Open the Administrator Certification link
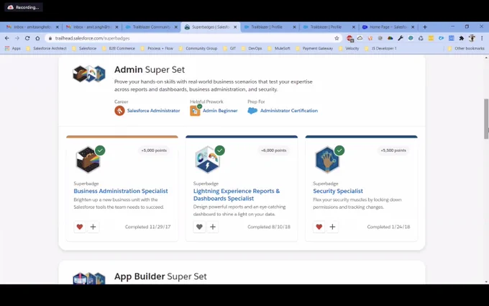This screenshot has width=489, height=306. click(x=289, y=111)
